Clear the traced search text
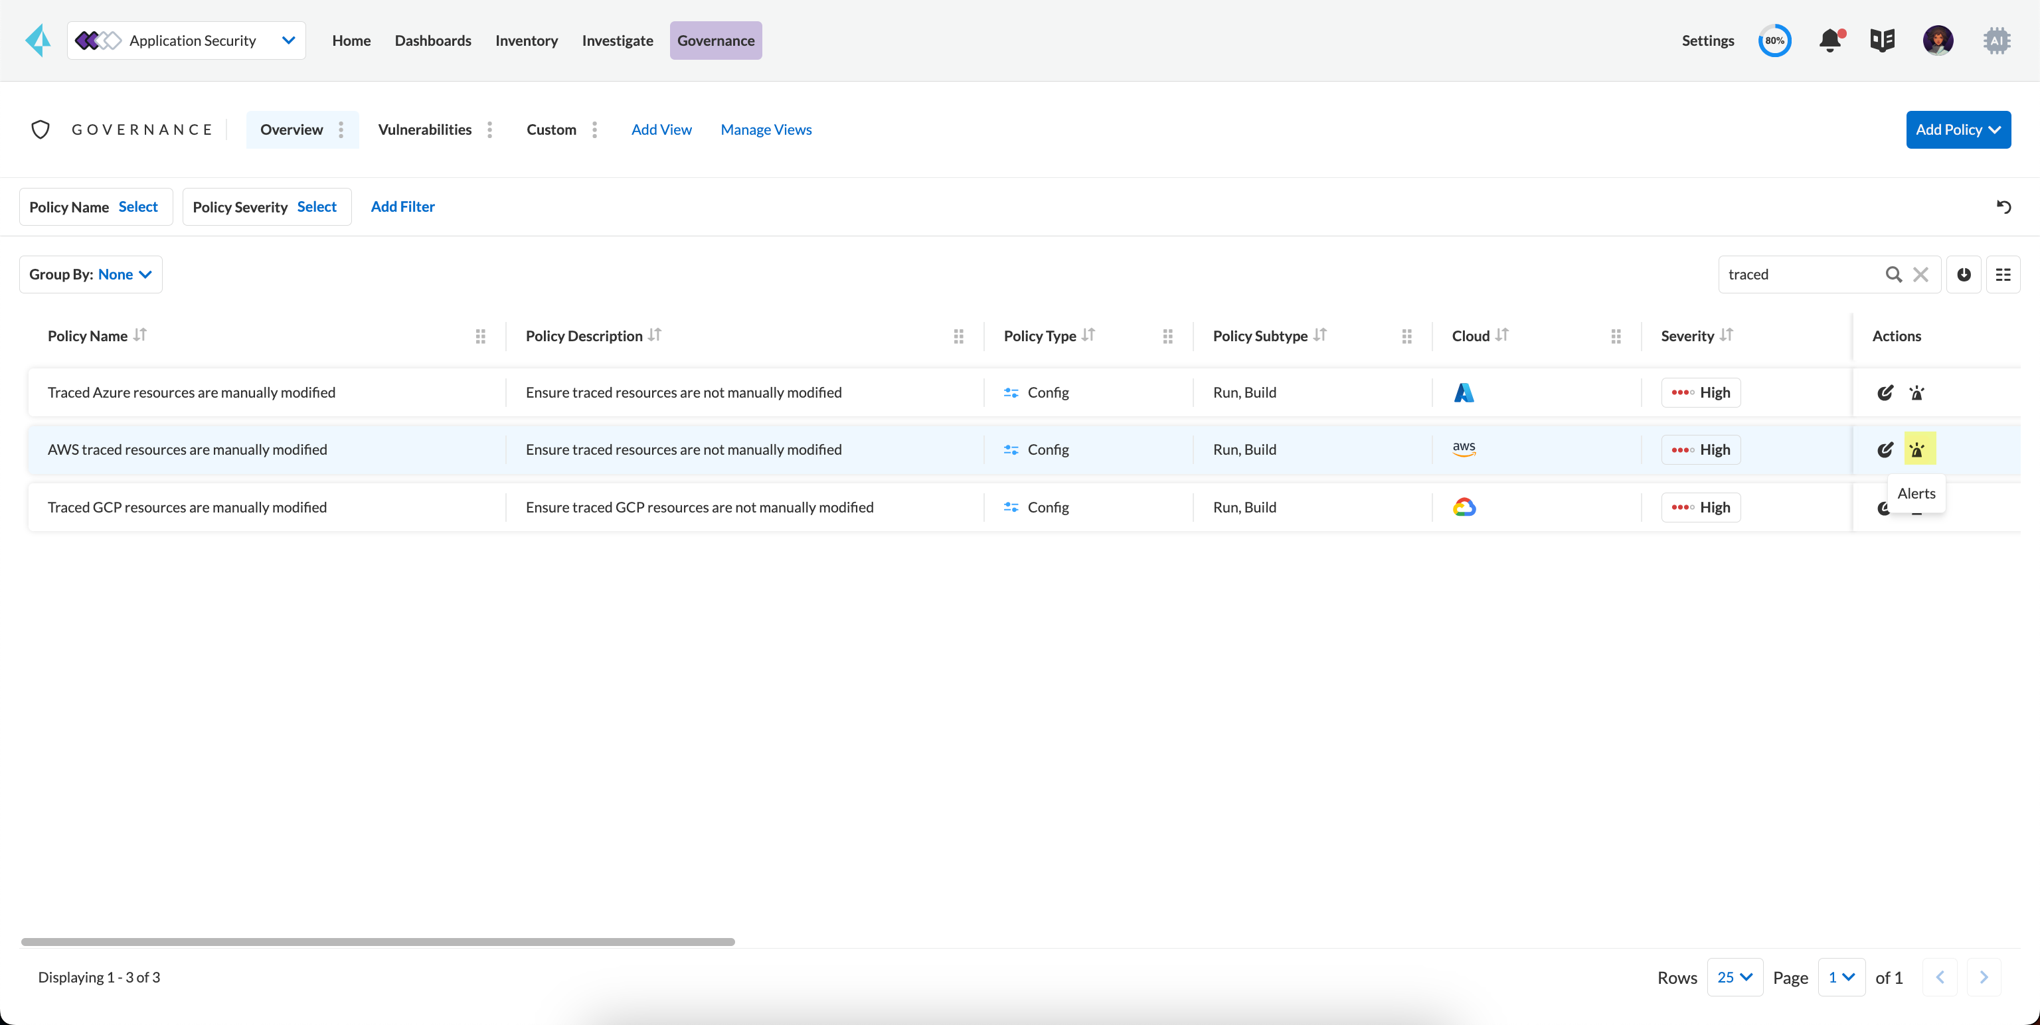The width and height of the screenshot is (2040, 1025). pos(1920,275)
